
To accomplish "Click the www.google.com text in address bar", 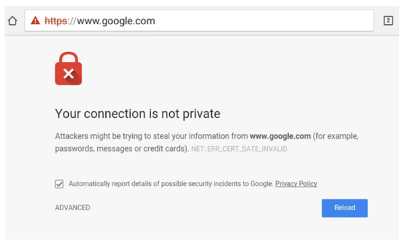I will tap(116, 21).
